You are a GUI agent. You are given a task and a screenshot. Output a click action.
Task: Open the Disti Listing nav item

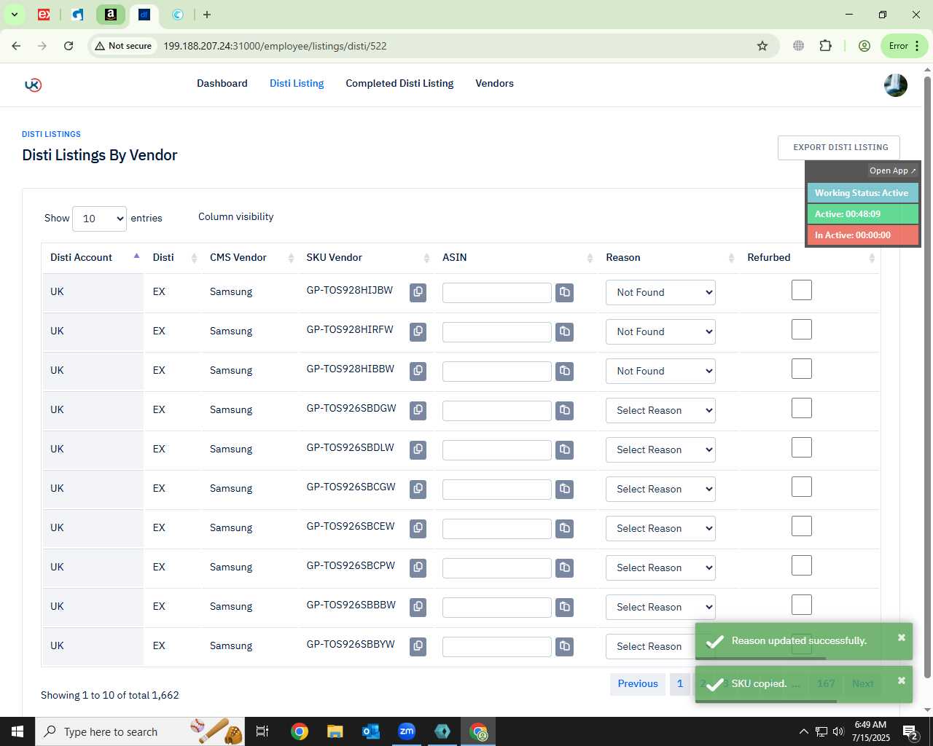[297, 84]
